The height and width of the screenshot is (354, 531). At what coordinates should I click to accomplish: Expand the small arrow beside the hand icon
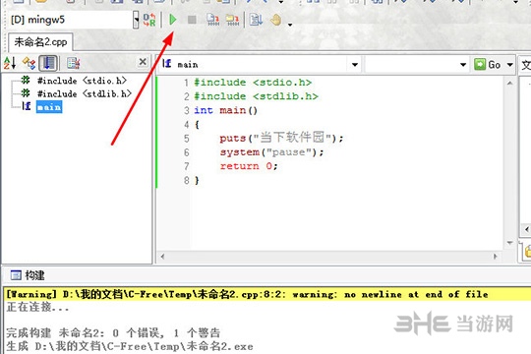click(290, 25)
